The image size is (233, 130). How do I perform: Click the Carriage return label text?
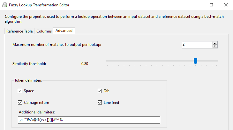click(x=36, y=103)
